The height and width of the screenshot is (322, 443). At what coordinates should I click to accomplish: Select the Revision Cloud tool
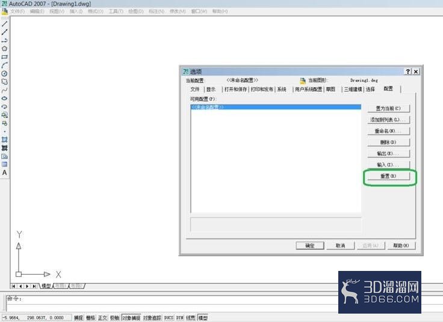click(x=5, y=82)
